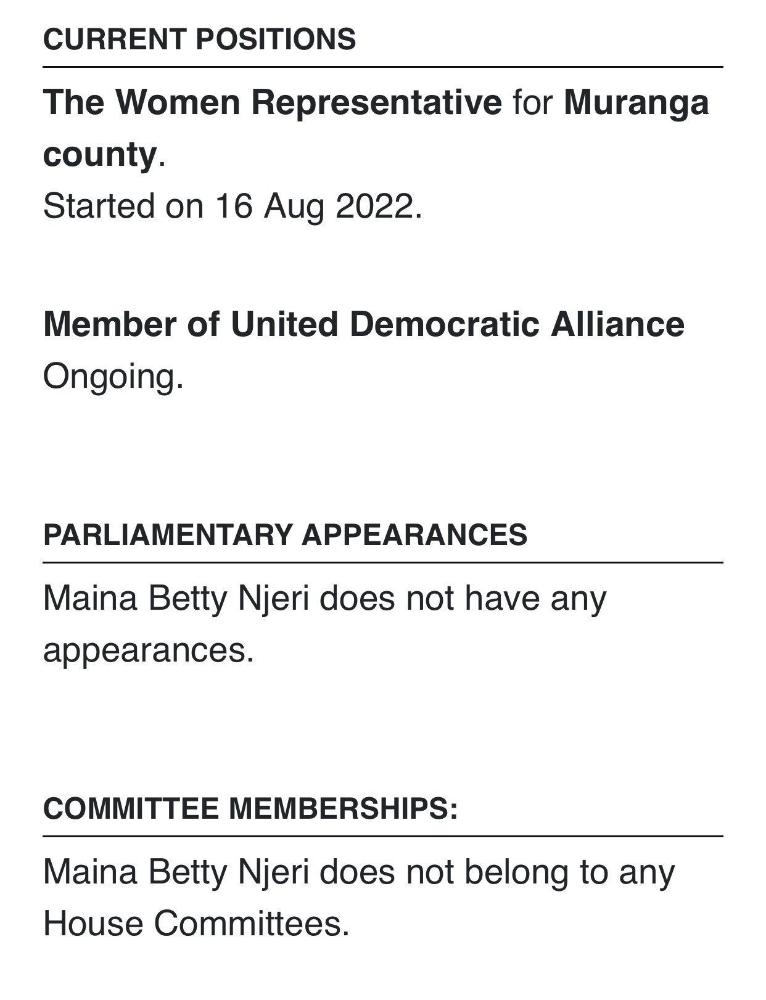This screenshot has width=766, height=1000.
Task: Click the word "appearances." ending the sentence
Action: click(x=148, y=650)
